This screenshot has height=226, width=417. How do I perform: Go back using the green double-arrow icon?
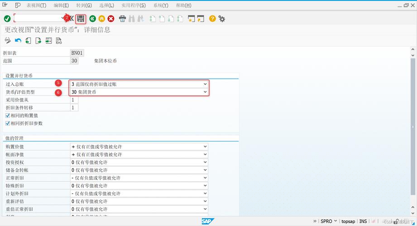92,19
